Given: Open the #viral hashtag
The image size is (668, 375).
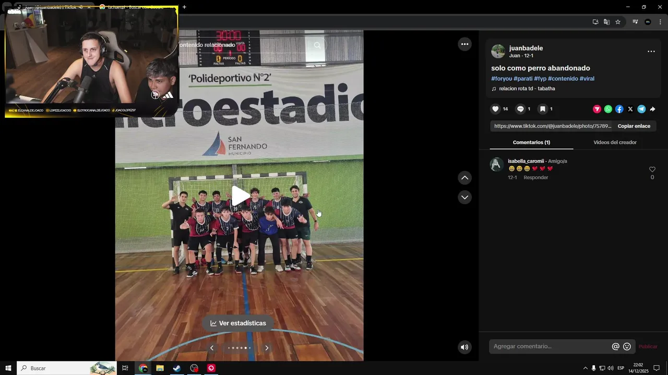Looking at the screenshot, I should [x=587, y=79].
